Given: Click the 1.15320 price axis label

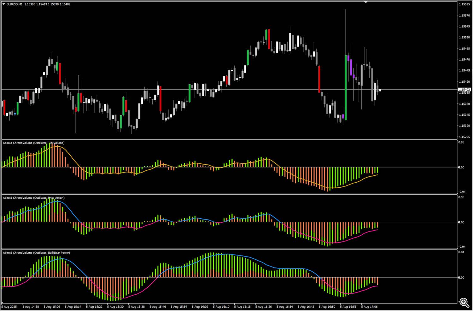Looking at the screenshot, I should coord(464,126).
